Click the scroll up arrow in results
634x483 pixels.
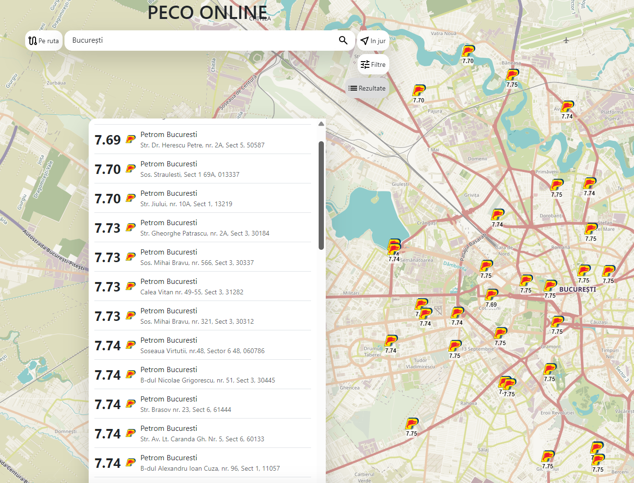[x=321, y=124]
